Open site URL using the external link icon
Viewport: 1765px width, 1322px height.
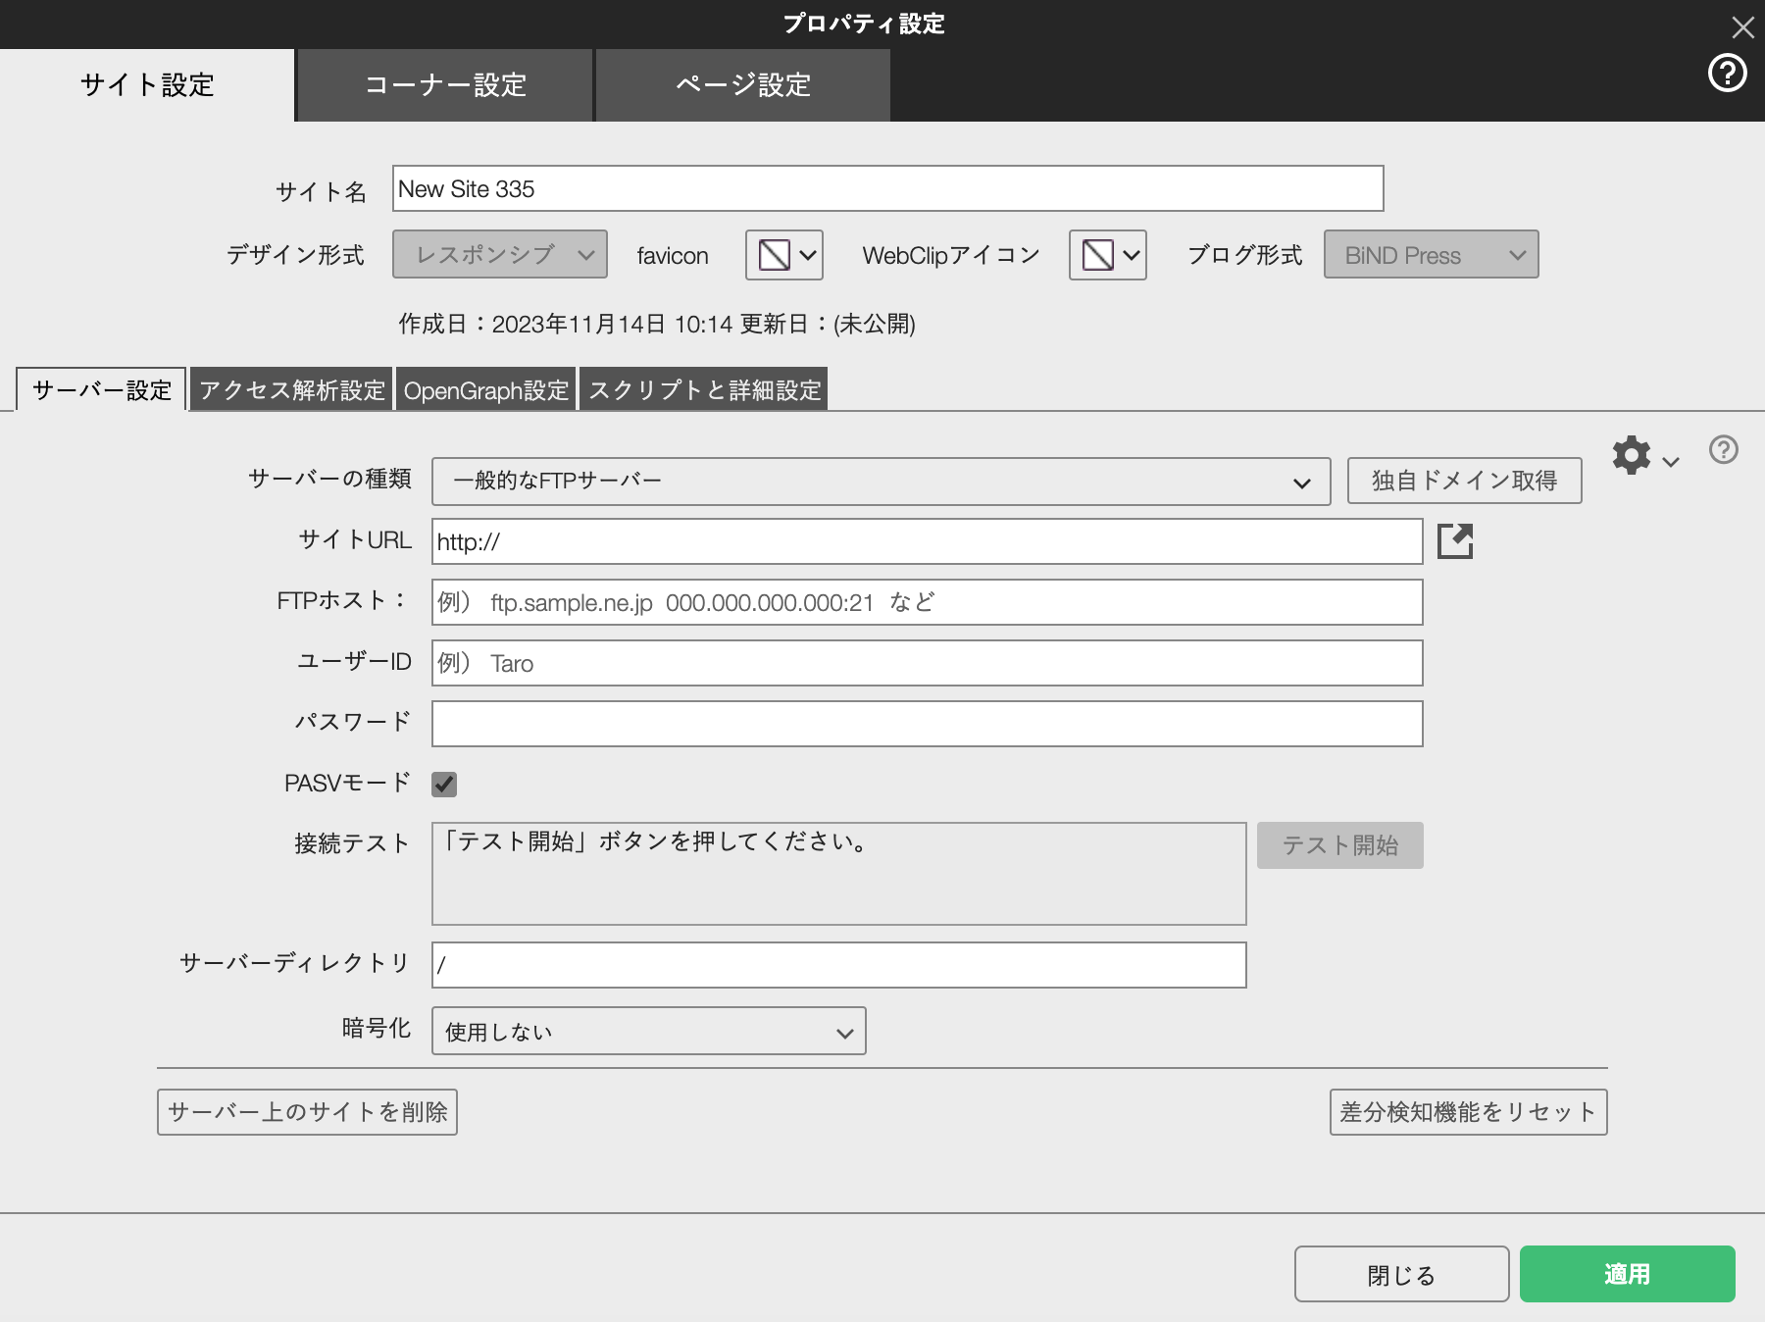click(x=1454, y=542)
